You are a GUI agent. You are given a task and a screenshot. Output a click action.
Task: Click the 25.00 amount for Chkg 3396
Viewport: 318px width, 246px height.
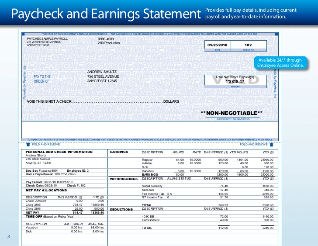click(79, 209)
